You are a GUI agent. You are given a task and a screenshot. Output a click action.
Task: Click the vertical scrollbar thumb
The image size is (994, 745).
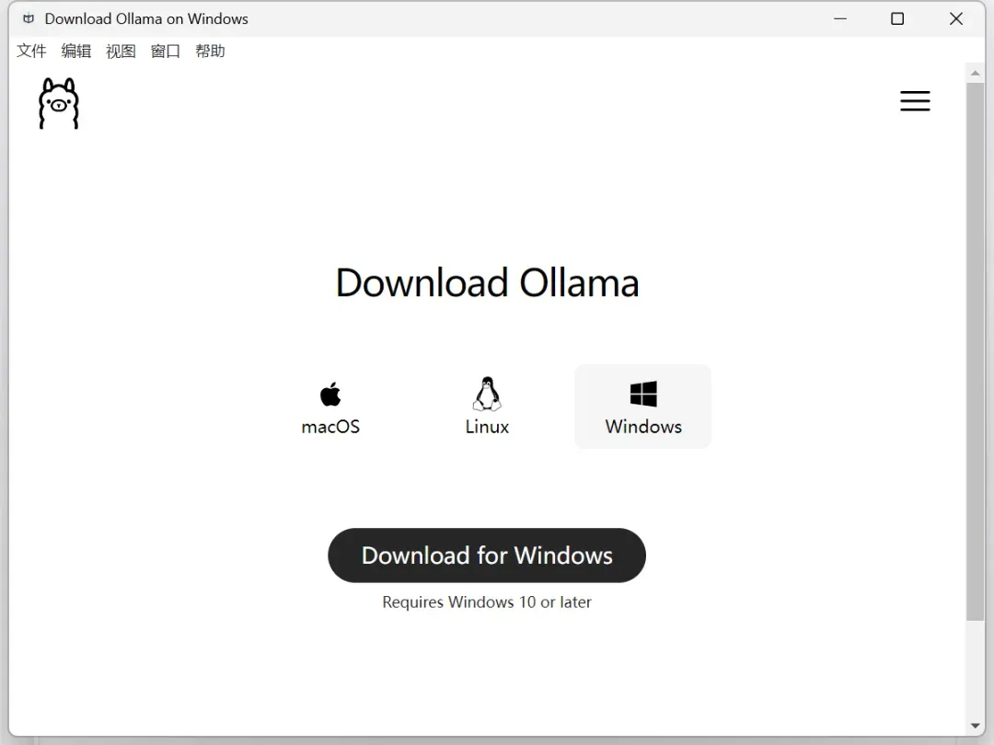coord(975,351)
